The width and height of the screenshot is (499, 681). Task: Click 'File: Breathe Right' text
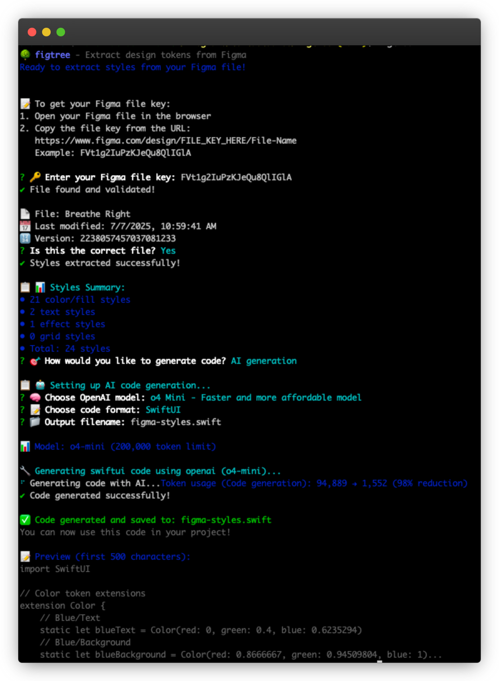pyautogui.click(x=83, y=214)
